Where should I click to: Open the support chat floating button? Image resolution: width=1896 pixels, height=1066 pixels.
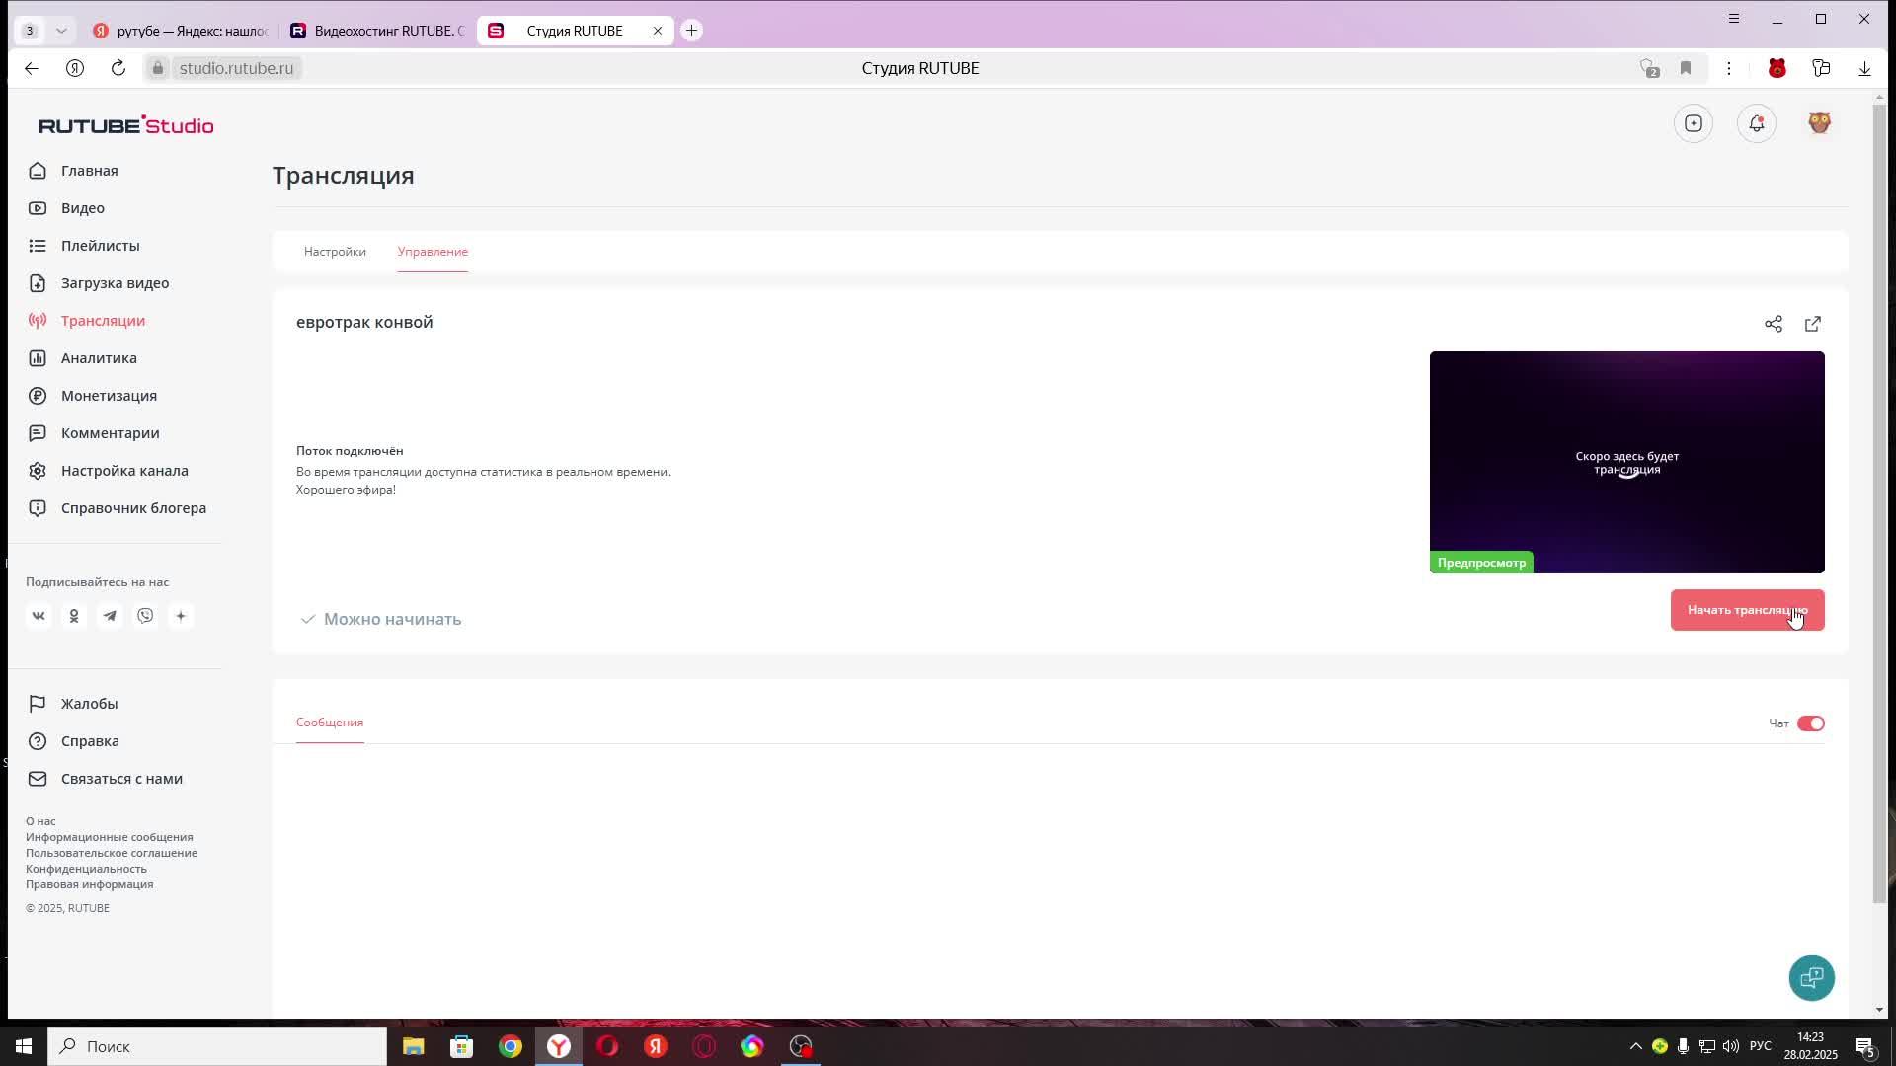point(1811,978)
